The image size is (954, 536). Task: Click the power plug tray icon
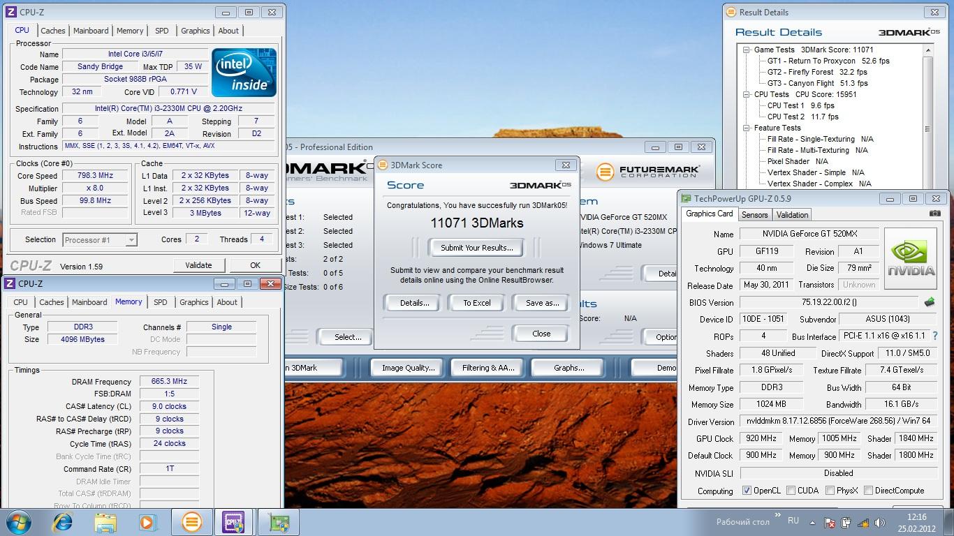[846, 522]
